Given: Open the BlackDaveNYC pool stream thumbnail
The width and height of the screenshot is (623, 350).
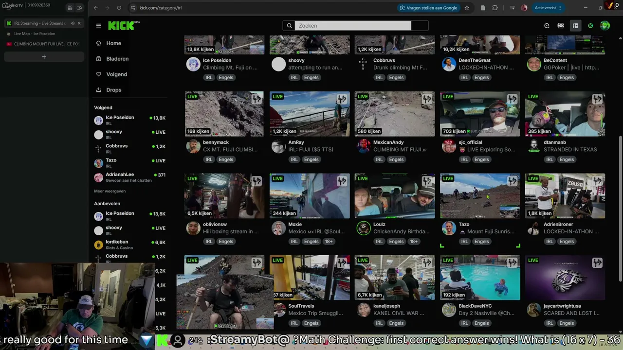Looking at the screenshot, I should point(480,278).
